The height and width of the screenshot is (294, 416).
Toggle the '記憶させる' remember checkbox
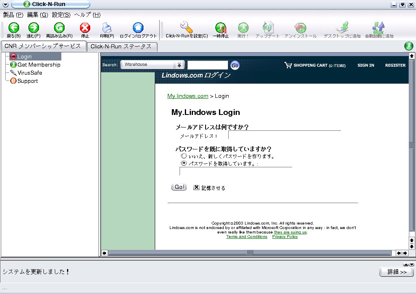[196, 188]
